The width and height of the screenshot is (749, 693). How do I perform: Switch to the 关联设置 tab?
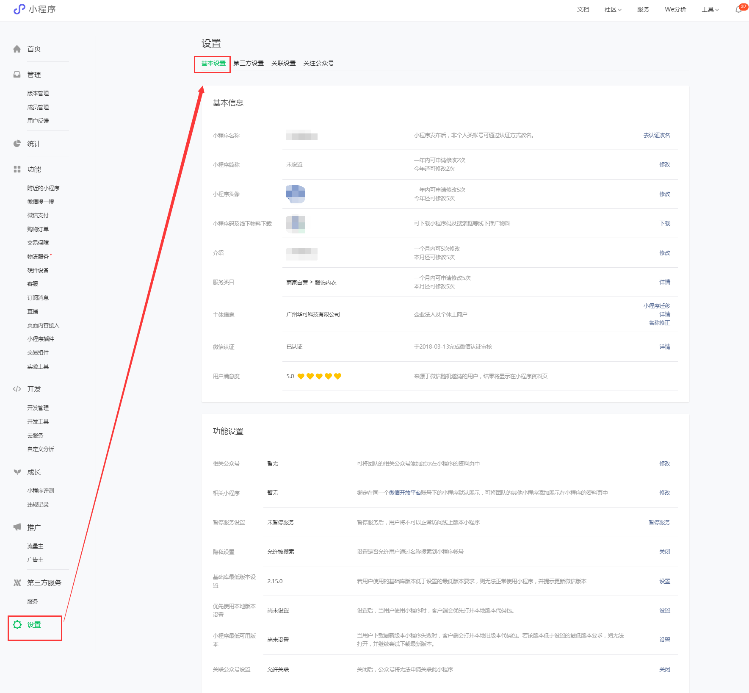283,63
